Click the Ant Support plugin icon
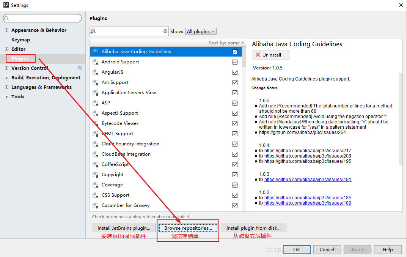This screenshot has height=257, width=407. (96, 82)
